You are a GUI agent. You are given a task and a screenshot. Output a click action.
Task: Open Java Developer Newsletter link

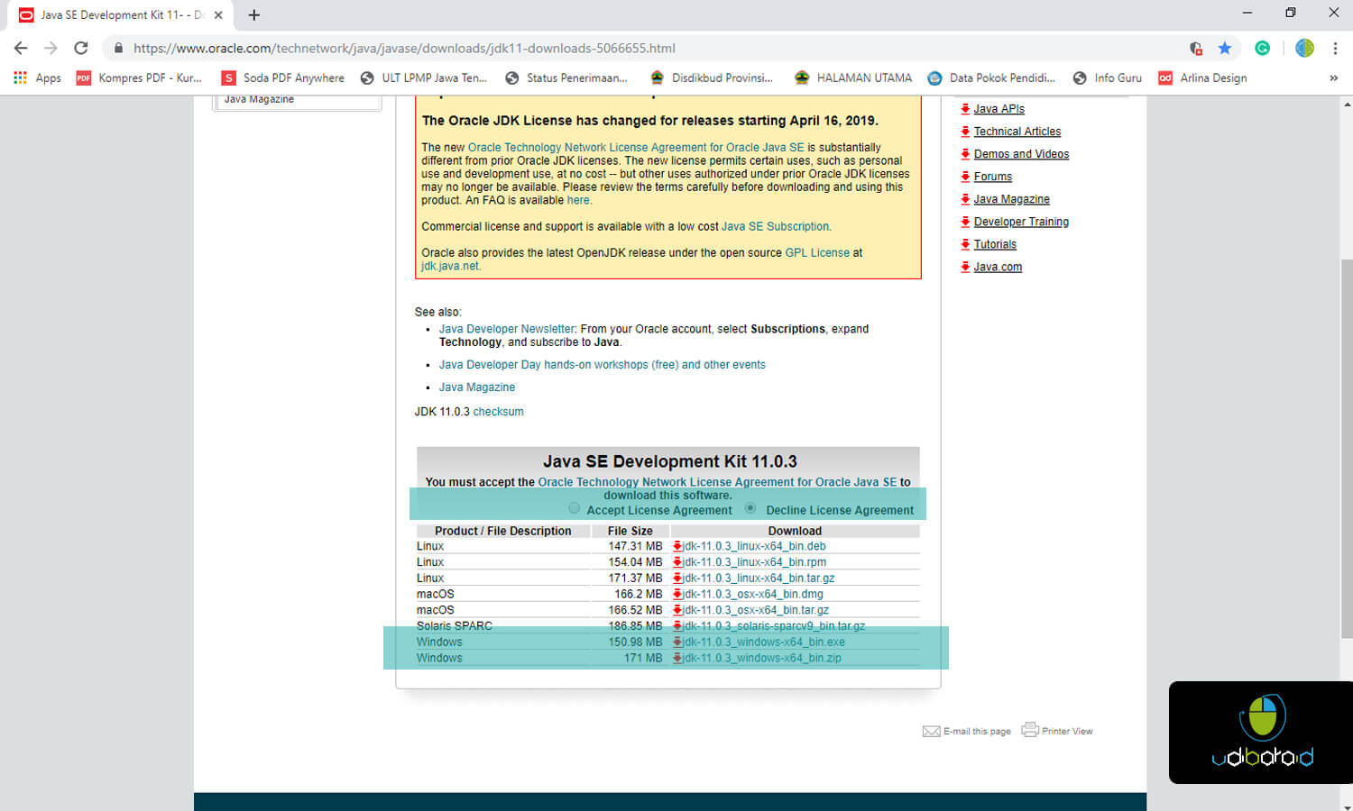507,329
